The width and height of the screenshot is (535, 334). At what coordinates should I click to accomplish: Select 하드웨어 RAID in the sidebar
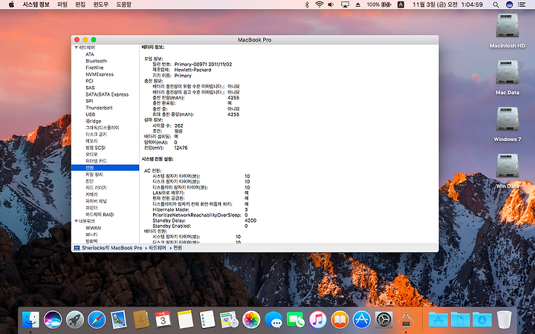100,215
